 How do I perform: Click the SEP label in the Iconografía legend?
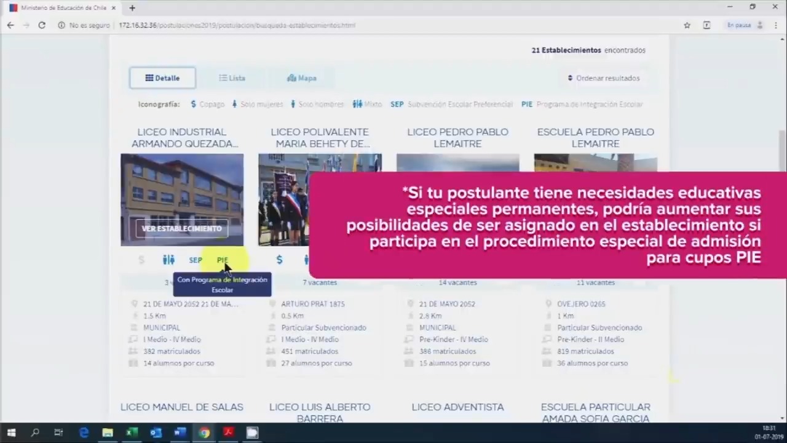click(397, 105)
